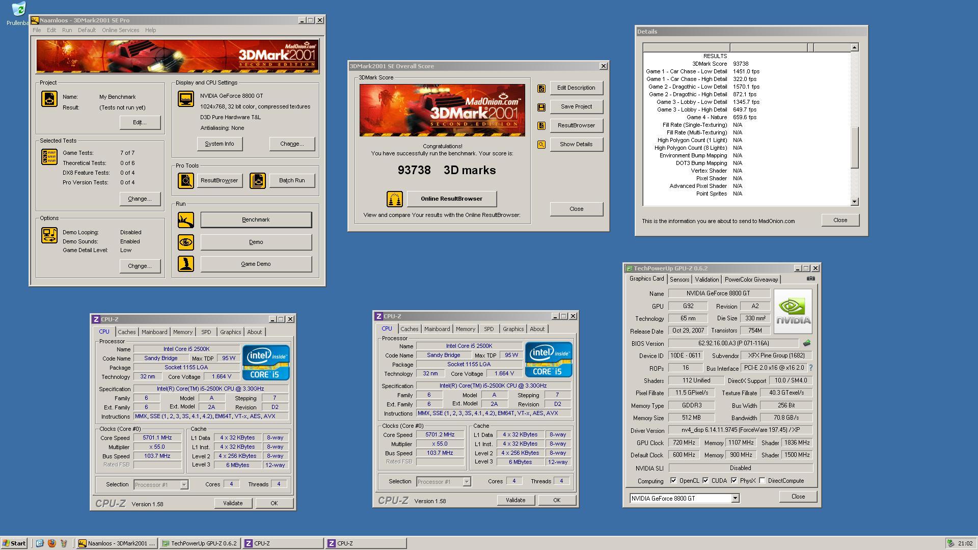Click the Online ResultBrowser button
Viewport: 978px width, 550px height.
pos(451,199)
